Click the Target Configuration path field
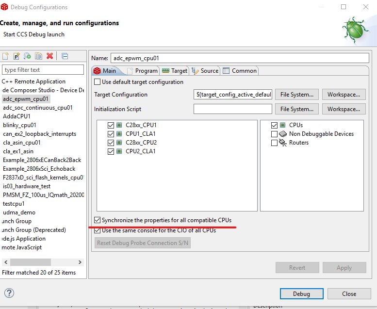The width and height of the screenshot is (377, 309). (233, 95)
